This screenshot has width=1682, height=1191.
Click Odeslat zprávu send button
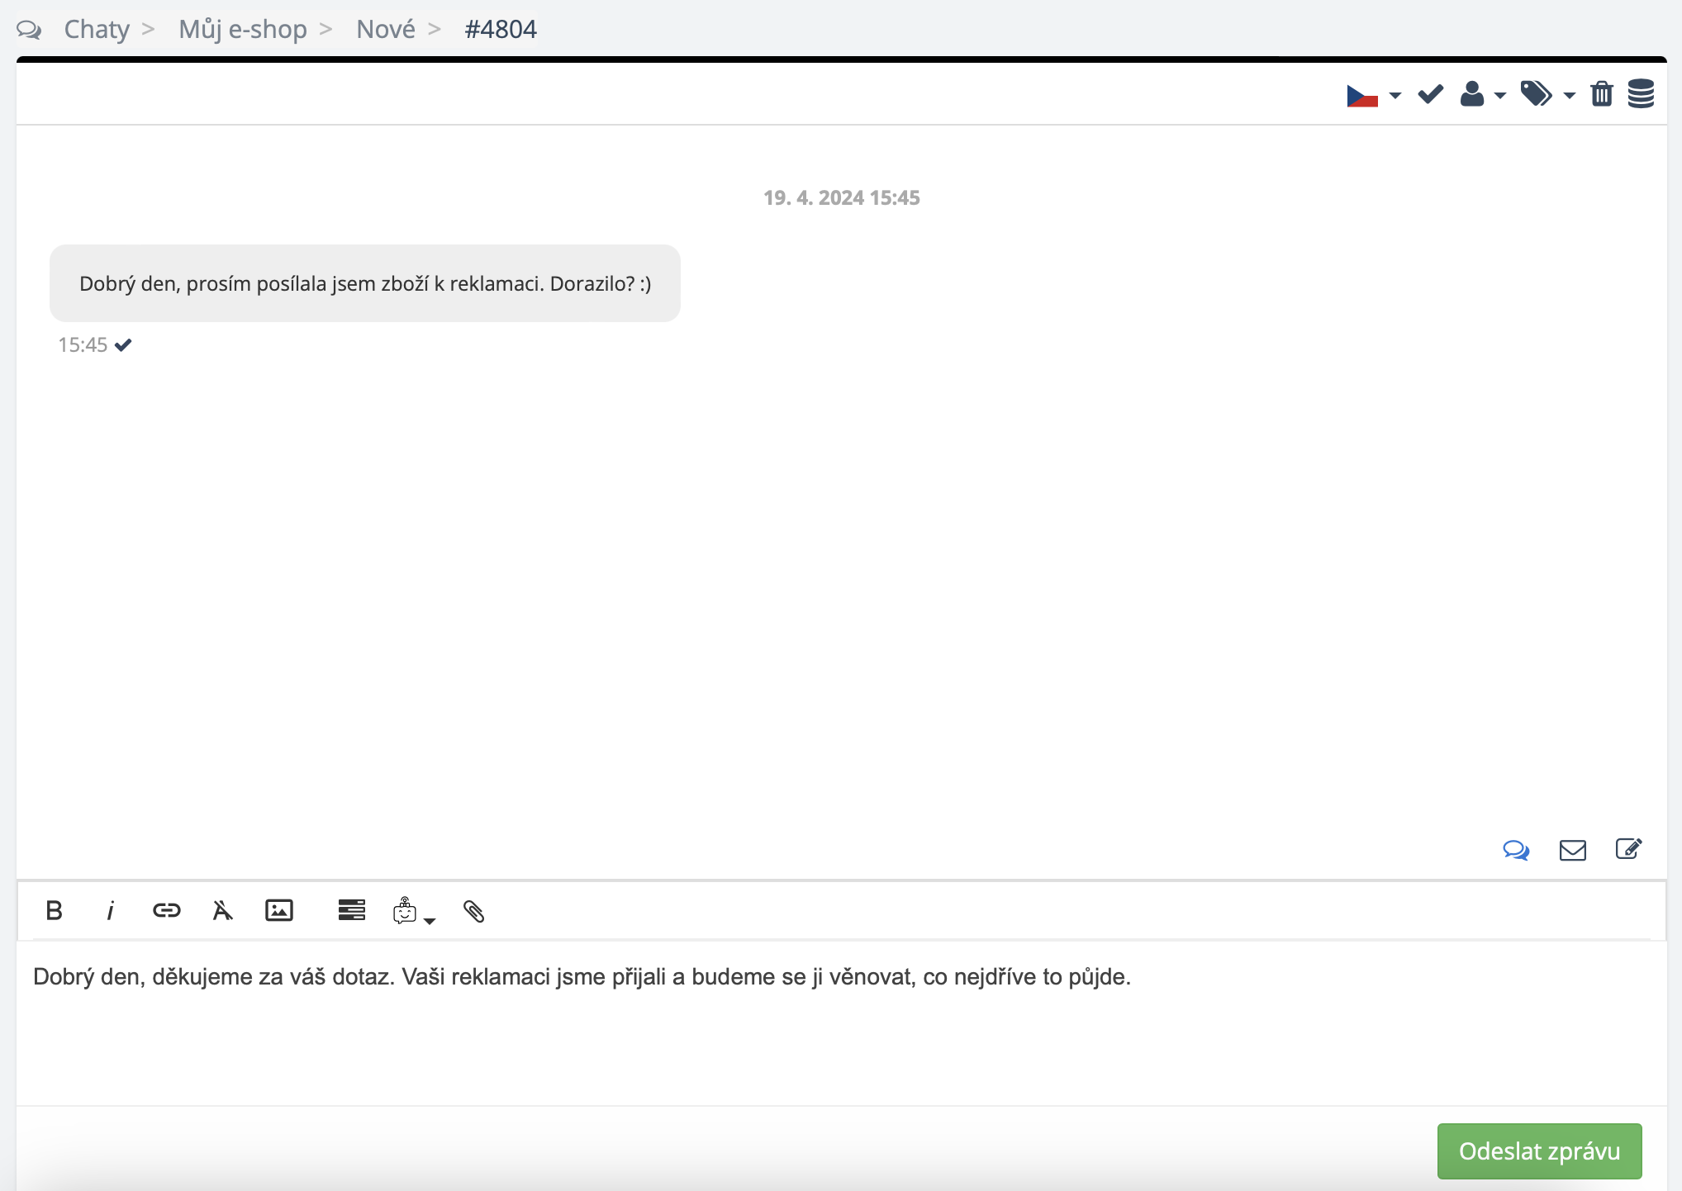pyautogui.click(x=1539, y=1151)
